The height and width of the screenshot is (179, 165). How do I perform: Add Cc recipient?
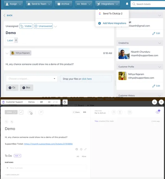(x=12, y=87)
